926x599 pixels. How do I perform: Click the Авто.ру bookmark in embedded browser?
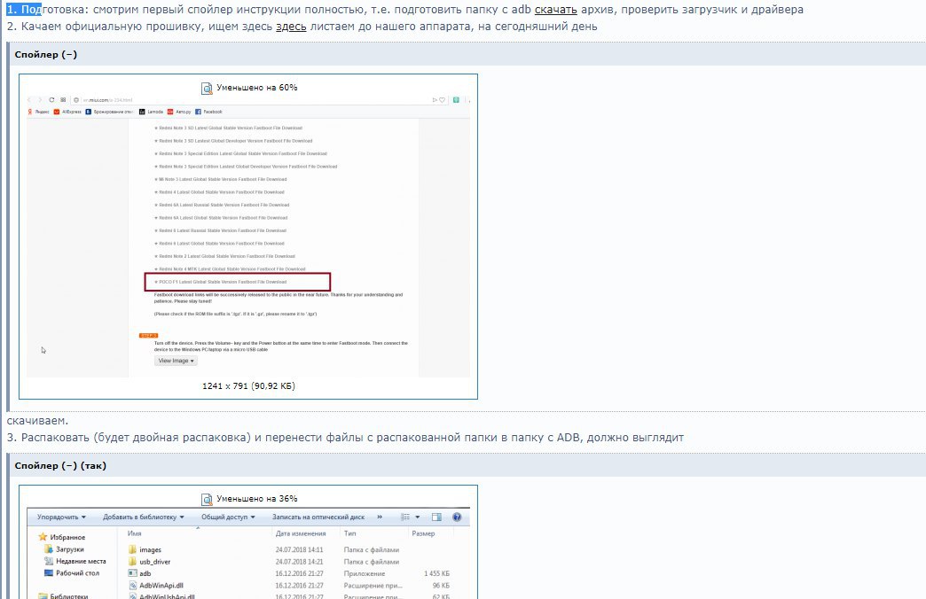pos(179,112)
